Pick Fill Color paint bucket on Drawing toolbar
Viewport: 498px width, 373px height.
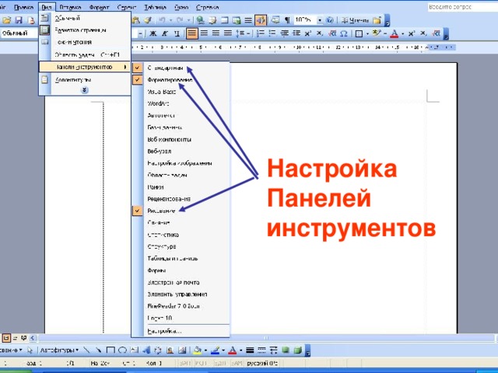(x=198, y=350)
